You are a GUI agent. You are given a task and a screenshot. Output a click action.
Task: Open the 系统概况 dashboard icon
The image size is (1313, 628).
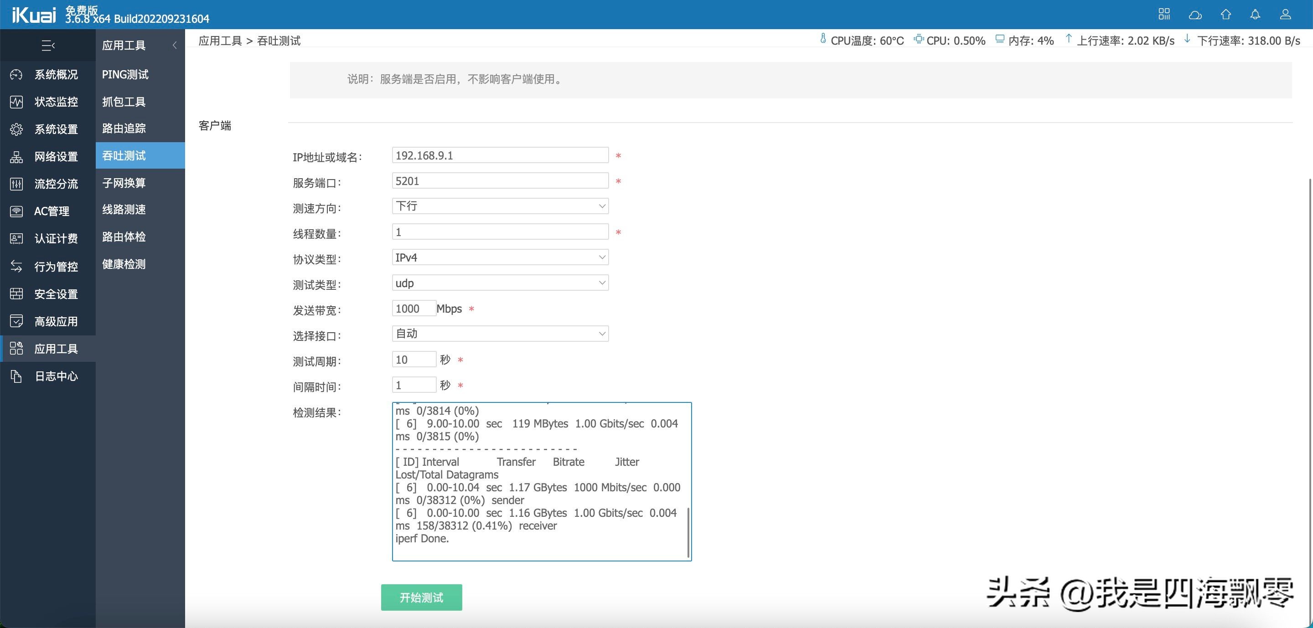click(16, 74)
